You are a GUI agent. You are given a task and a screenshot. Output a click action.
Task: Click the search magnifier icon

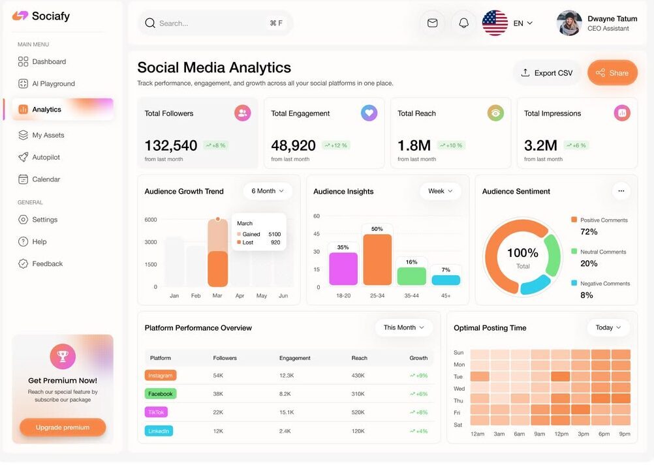click(x=149, y=23)
